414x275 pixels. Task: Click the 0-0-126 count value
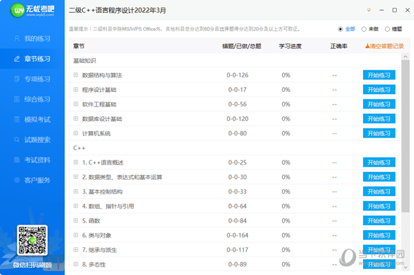[237, 75]
